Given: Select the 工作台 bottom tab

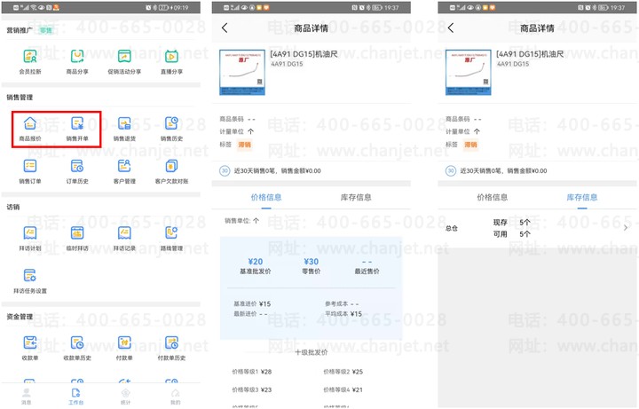Looking at the screenshot, I should pyautogui.click(x=75, y=396).
